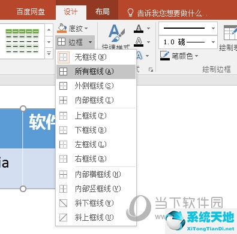The width and height of the screenshot is (237, 234).
Task: Click the 边框 borders grid icon
Action: [62, 42]
